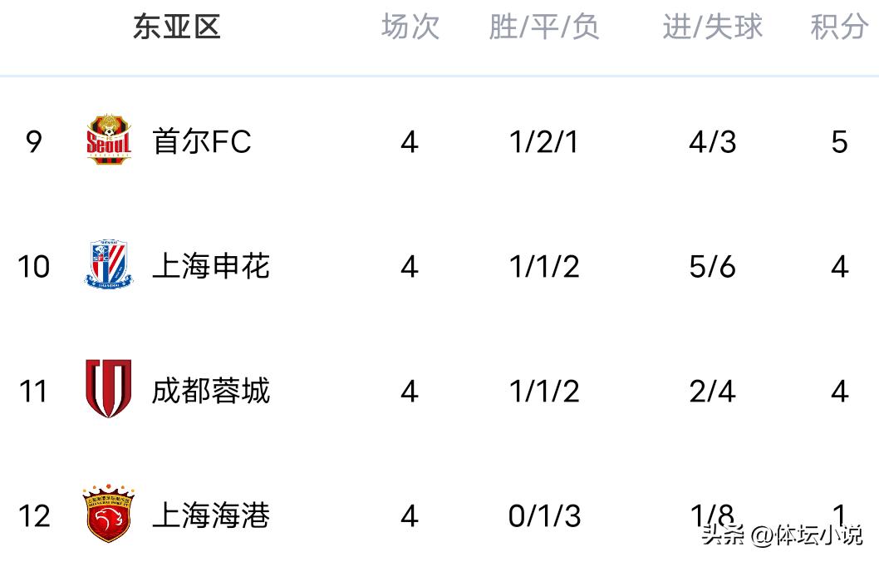This screenshot has height=562, width=879.
Task: Click the 东亚区 header label
Action: [x=177, y=27]
